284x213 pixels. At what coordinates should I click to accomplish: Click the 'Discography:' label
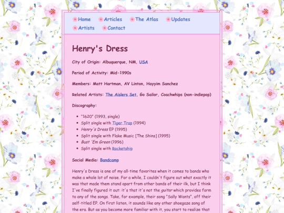pyautogui.click(x=84, y=105)
